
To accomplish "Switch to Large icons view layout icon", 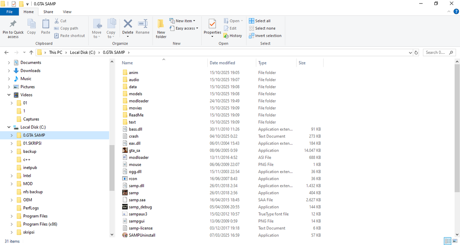I will pyautogui.click(x=455, y=241).
